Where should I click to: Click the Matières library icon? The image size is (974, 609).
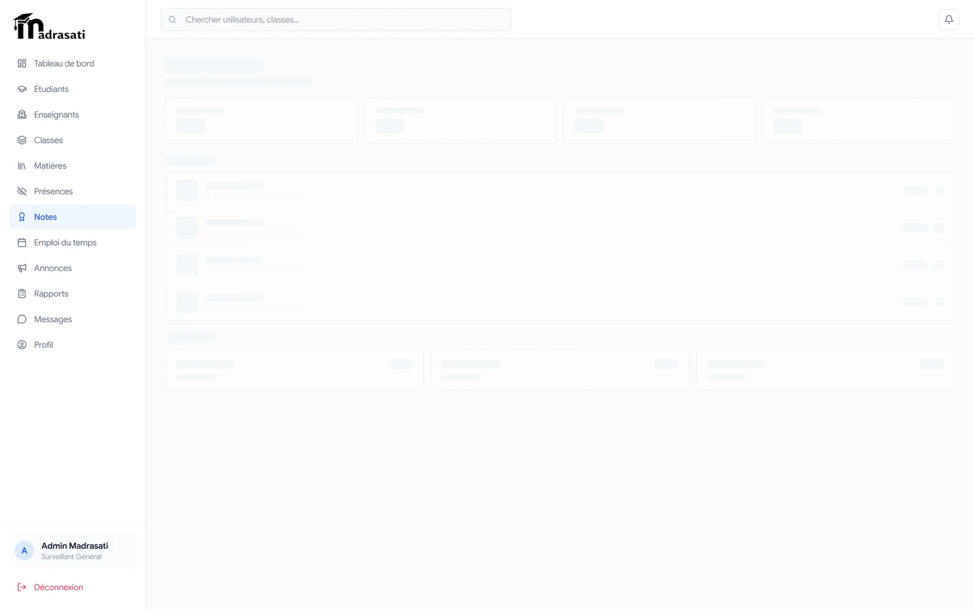(22, 166)
